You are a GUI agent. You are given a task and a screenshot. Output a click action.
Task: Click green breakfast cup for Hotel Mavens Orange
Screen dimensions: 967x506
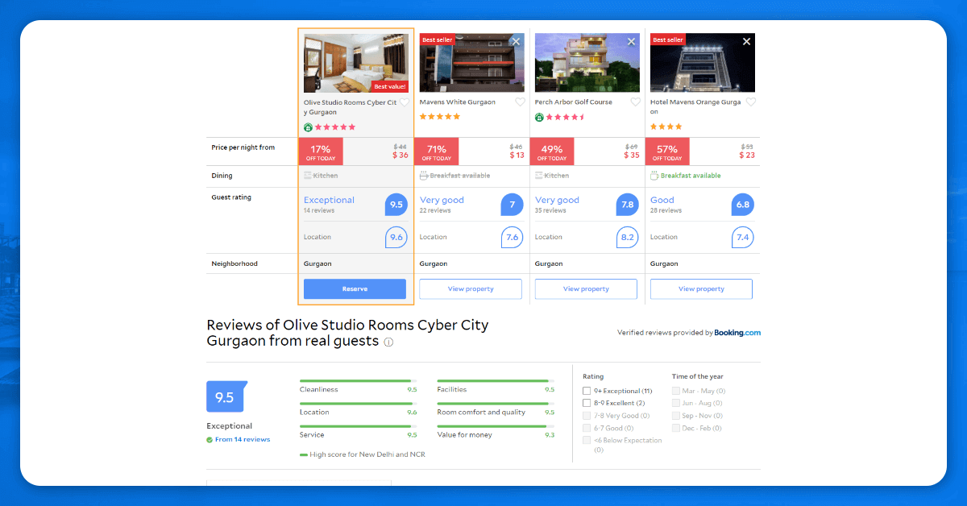[x=654, y=175]
